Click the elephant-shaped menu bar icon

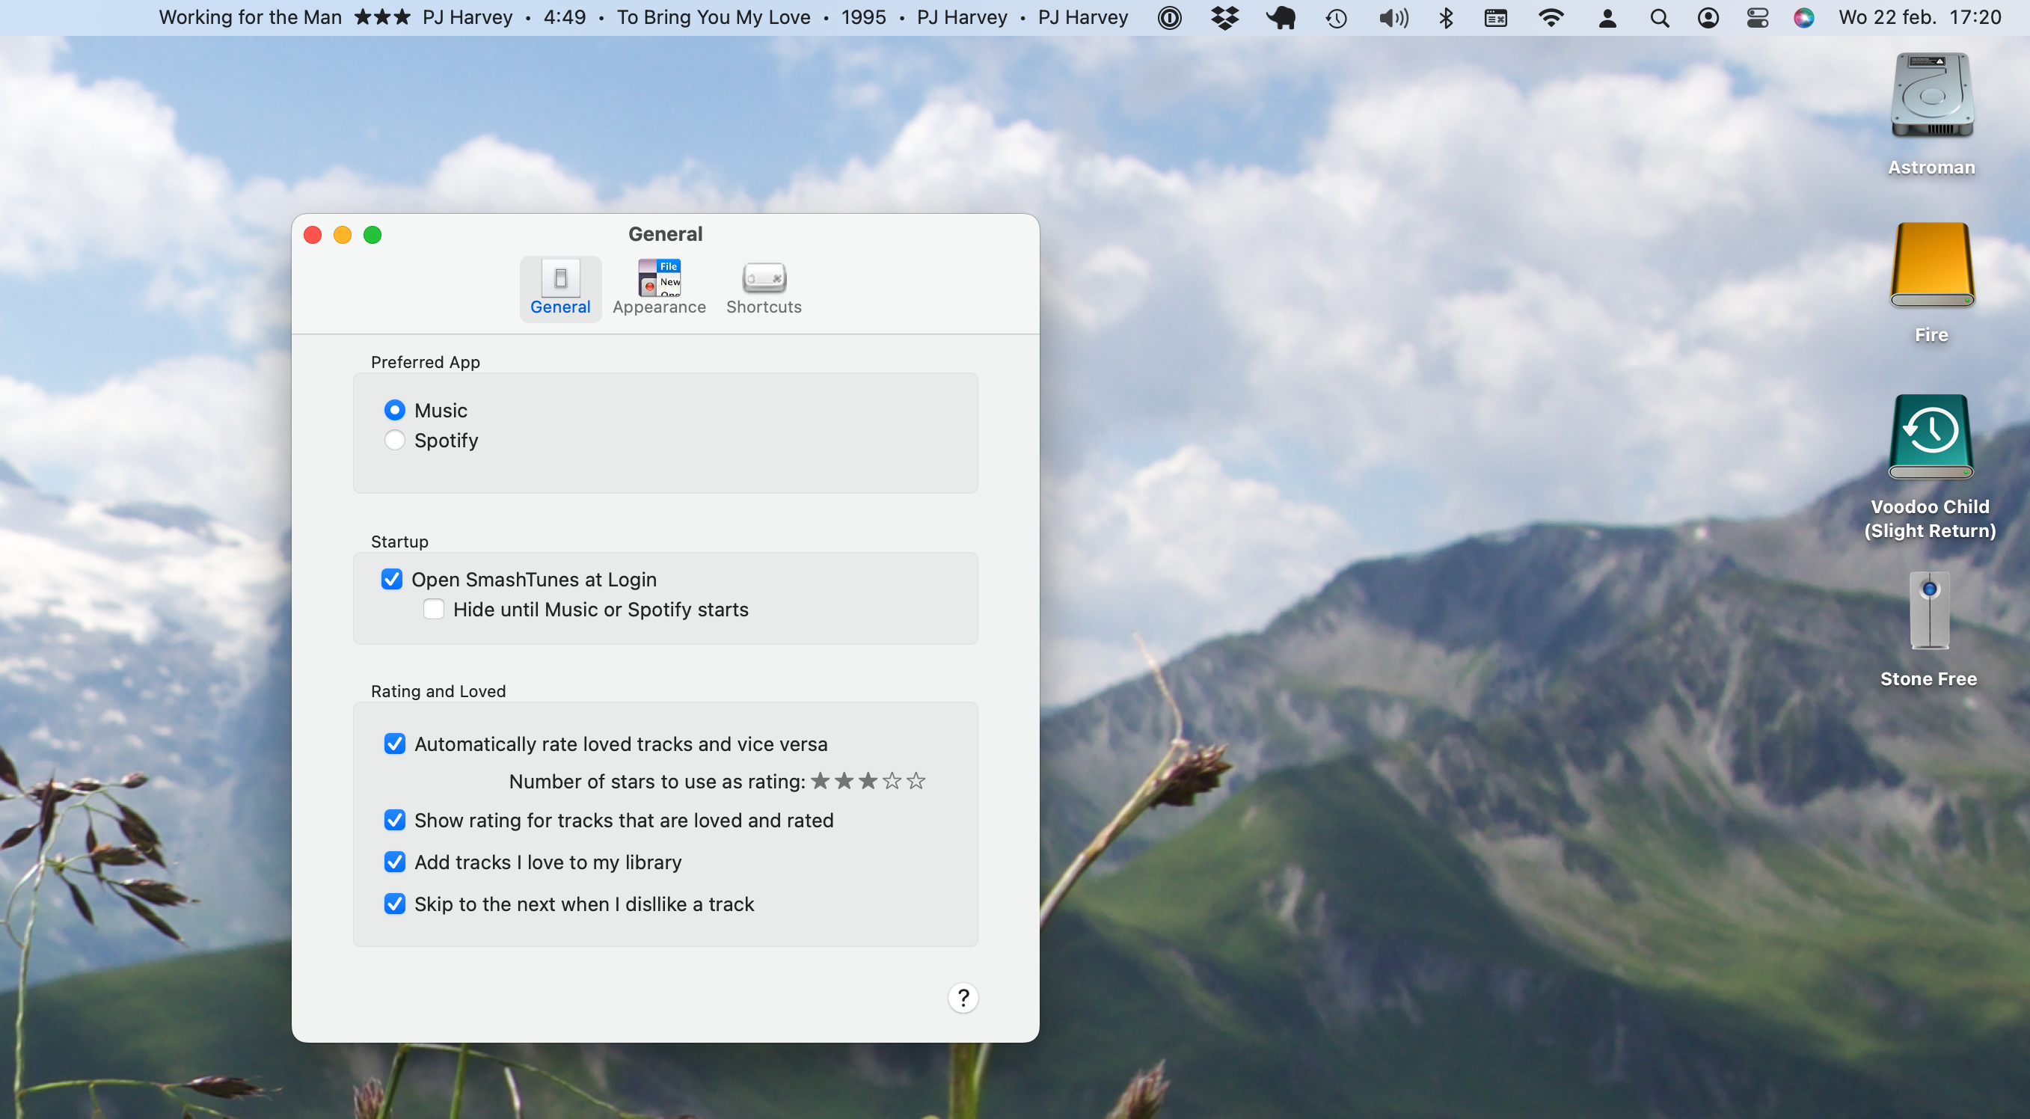click(1281, 17)
